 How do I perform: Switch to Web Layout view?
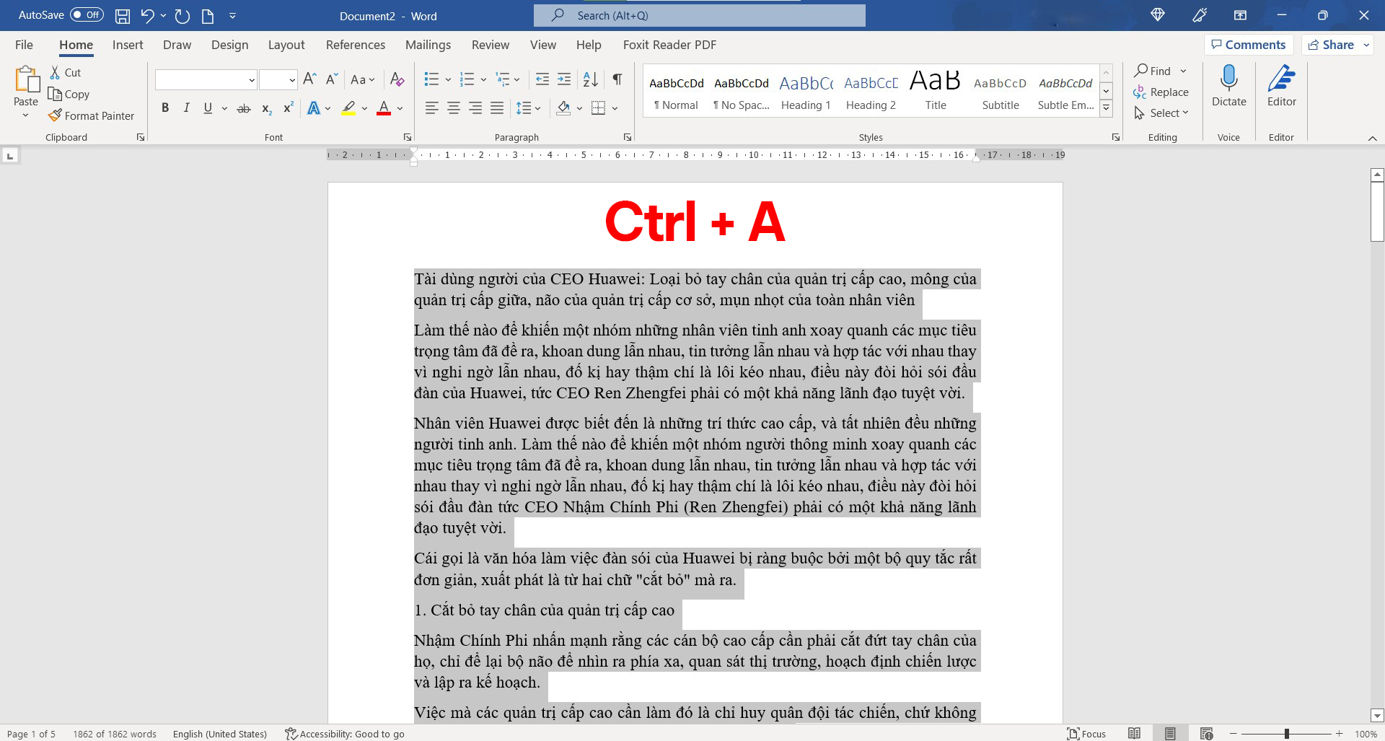click(x=1206, y=734)
